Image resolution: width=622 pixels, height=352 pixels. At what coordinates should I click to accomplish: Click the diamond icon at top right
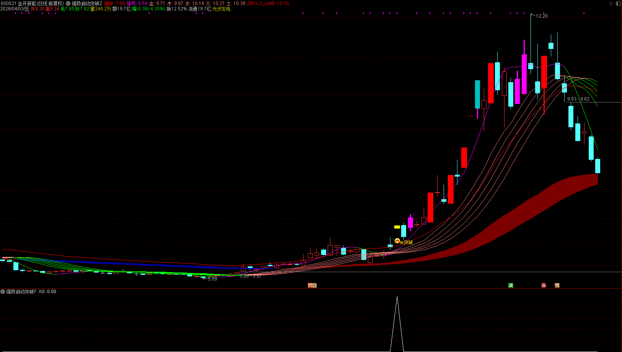click(x=611, y=3)
